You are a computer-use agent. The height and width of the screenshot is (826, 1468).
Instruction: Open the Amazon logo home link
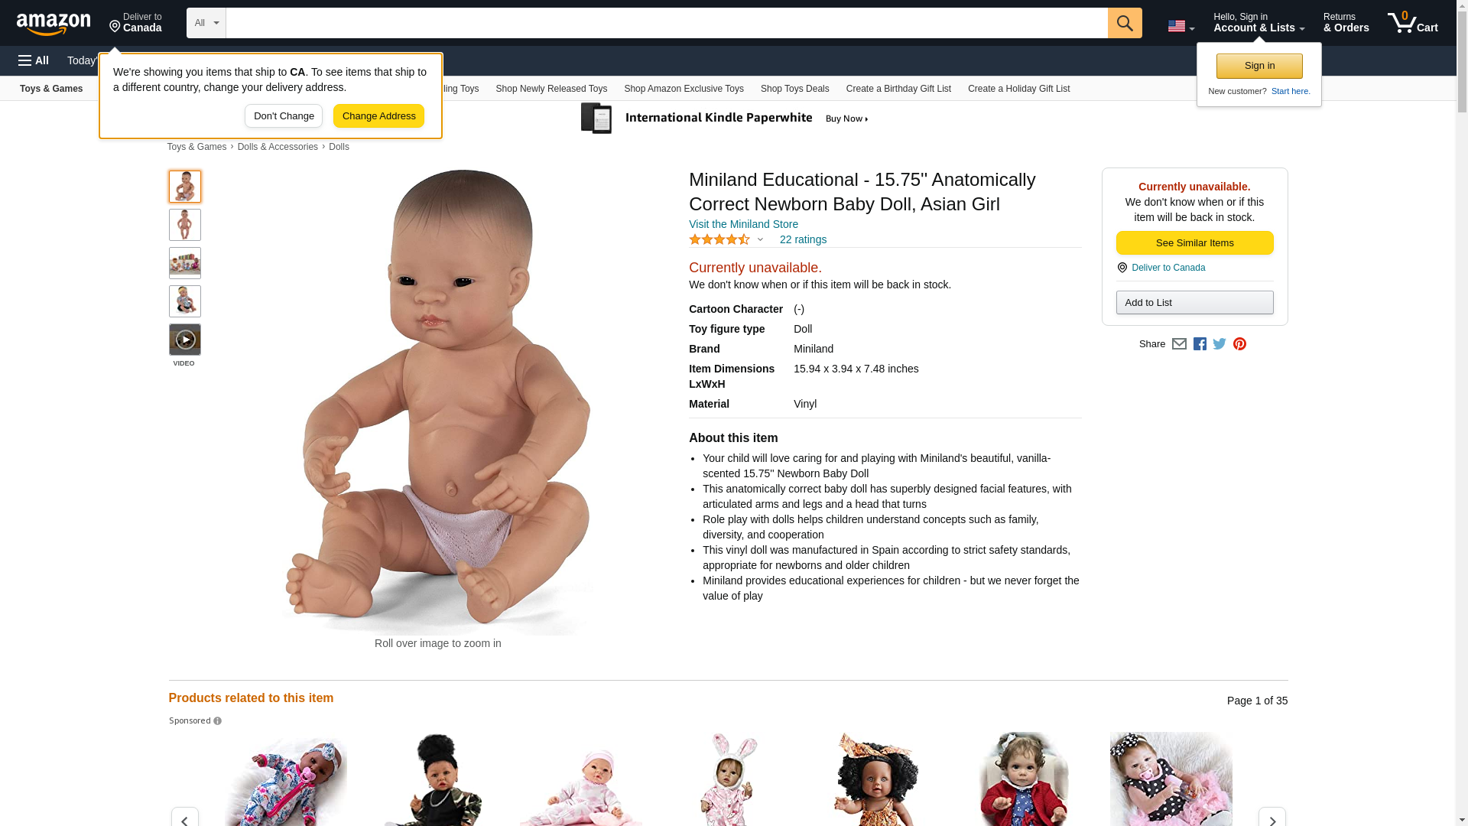click(54, 24)
